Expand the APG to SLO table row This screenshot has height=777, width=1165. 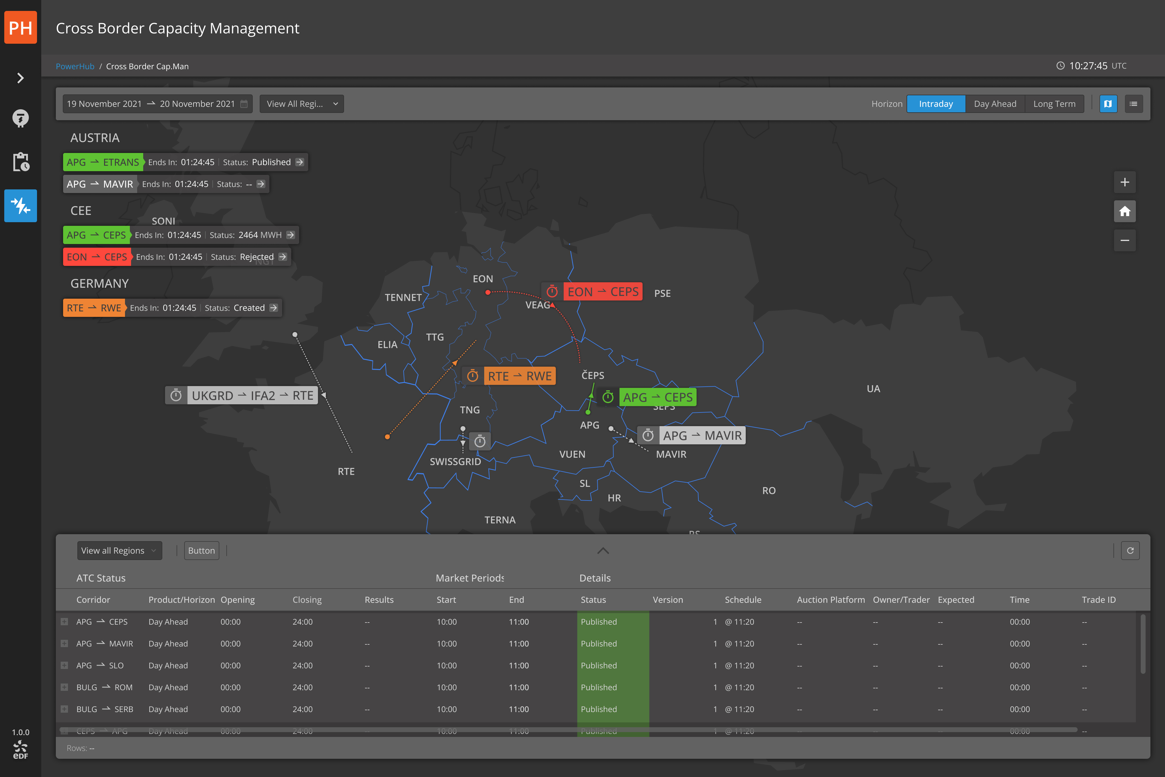point(64,666)
